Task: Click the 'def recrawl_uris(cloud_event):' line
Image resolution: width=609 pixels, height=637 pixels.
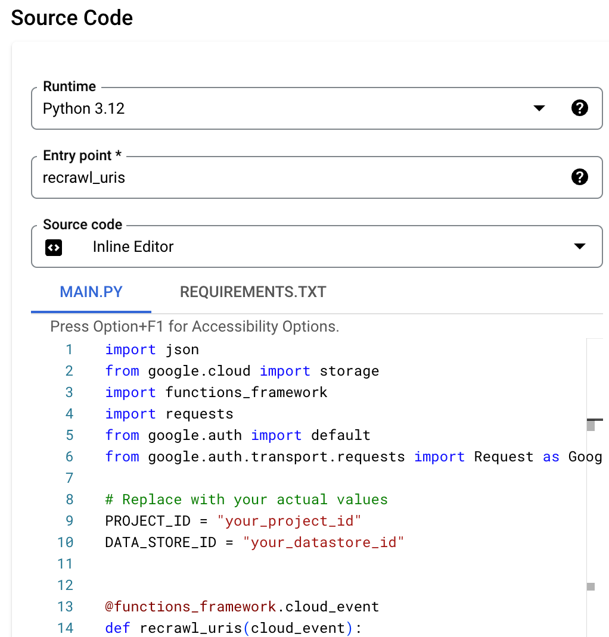Action: (234, 628)
